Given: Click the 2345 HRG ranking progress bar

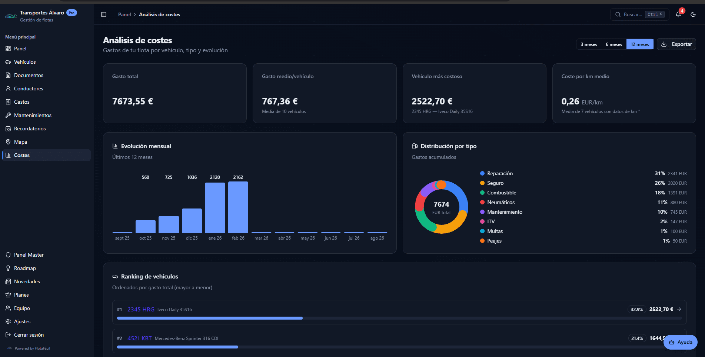Looking at the screenshot, I should (x=399, y=318).
